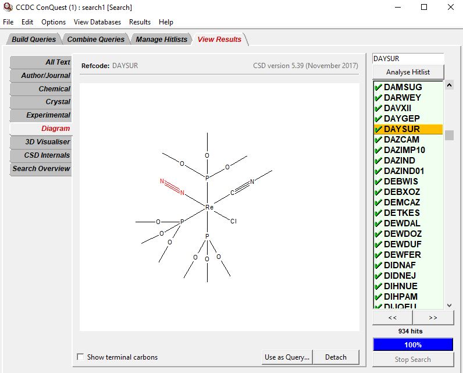Uncheck the green tick beside DAZCAM

(x=378, y=140)
